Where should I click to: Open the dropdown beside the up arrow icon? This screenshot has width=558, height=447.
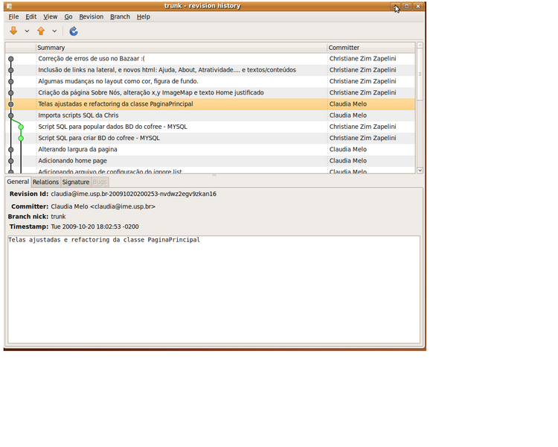pyautogui.click(x=54, y=31)
